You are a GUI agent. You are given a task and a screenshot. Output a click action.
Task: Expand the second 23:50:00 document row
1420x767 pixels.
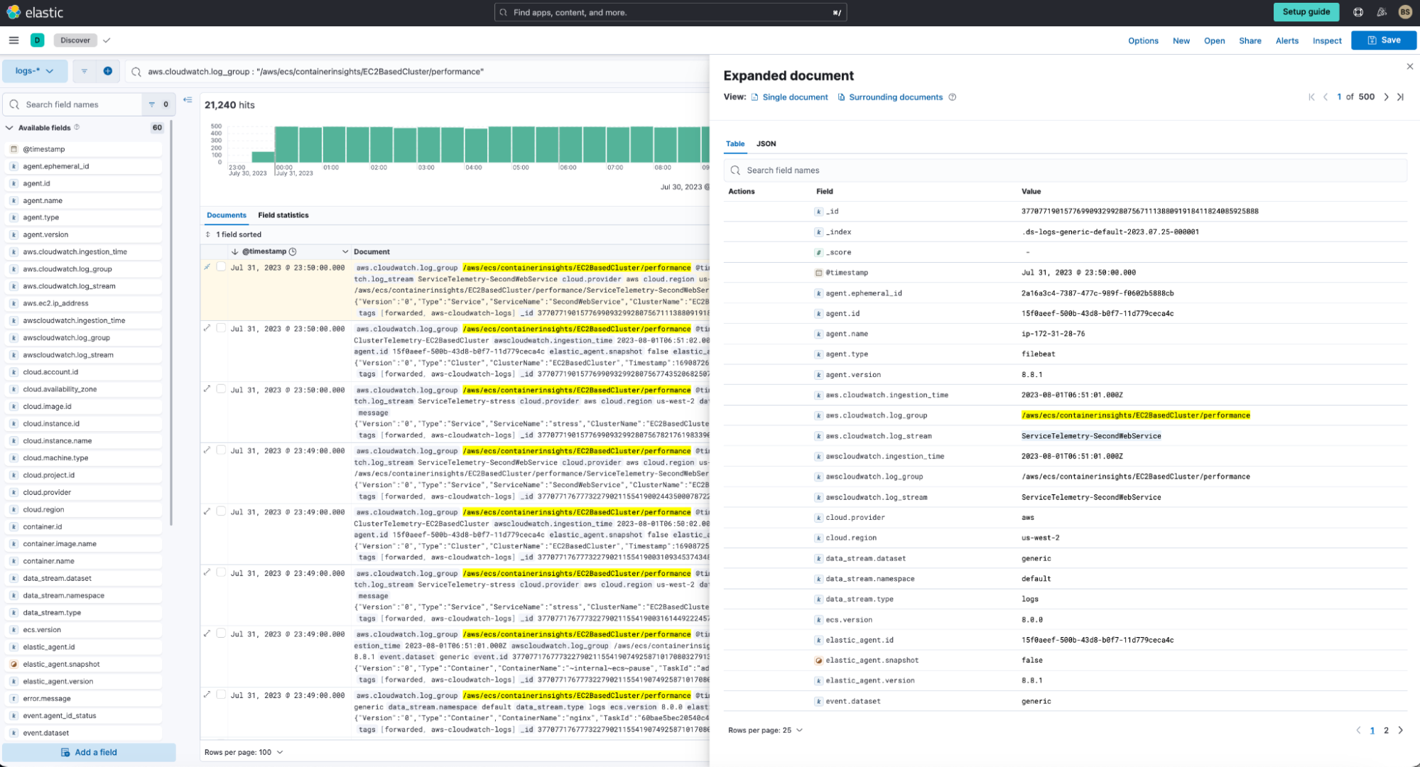coord(207,328)
